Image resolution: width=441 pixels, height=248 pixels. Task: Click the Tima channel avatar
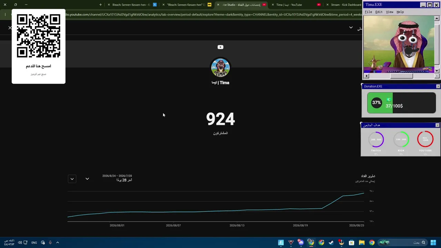tap(220, 68)
